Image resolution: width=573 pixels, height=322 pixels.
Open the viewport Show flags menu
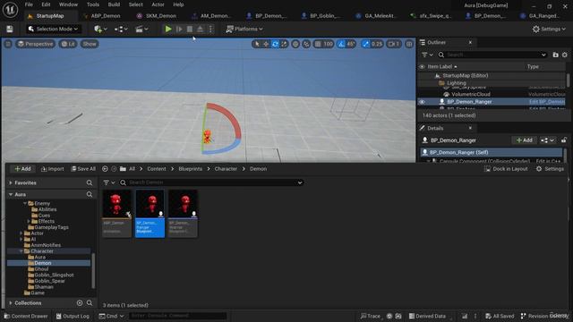[x=90, y=44]
